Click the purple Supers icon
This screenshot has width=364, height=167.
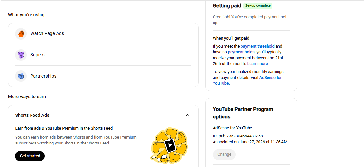(x=21, y=55)
